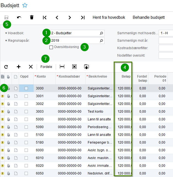Open the Regnskapsår lookup selector
173x177 pixels.
click(102, 41)
